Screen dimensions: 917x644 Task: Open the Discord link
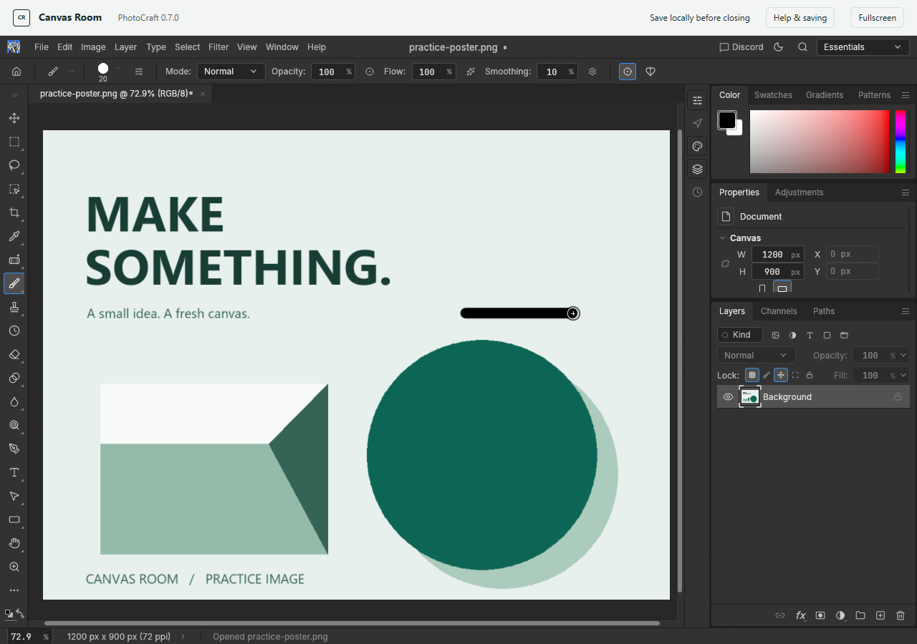coord(741,47)
